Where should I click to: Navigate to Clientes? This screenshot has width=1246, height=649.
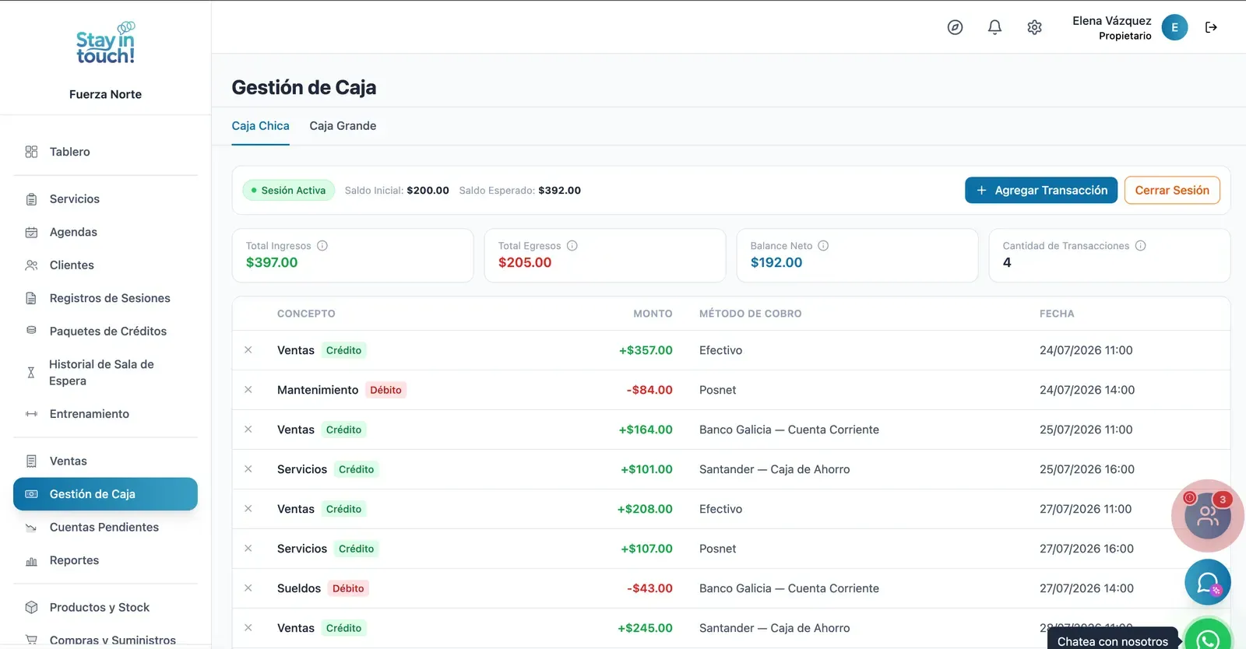click(105, 265)
